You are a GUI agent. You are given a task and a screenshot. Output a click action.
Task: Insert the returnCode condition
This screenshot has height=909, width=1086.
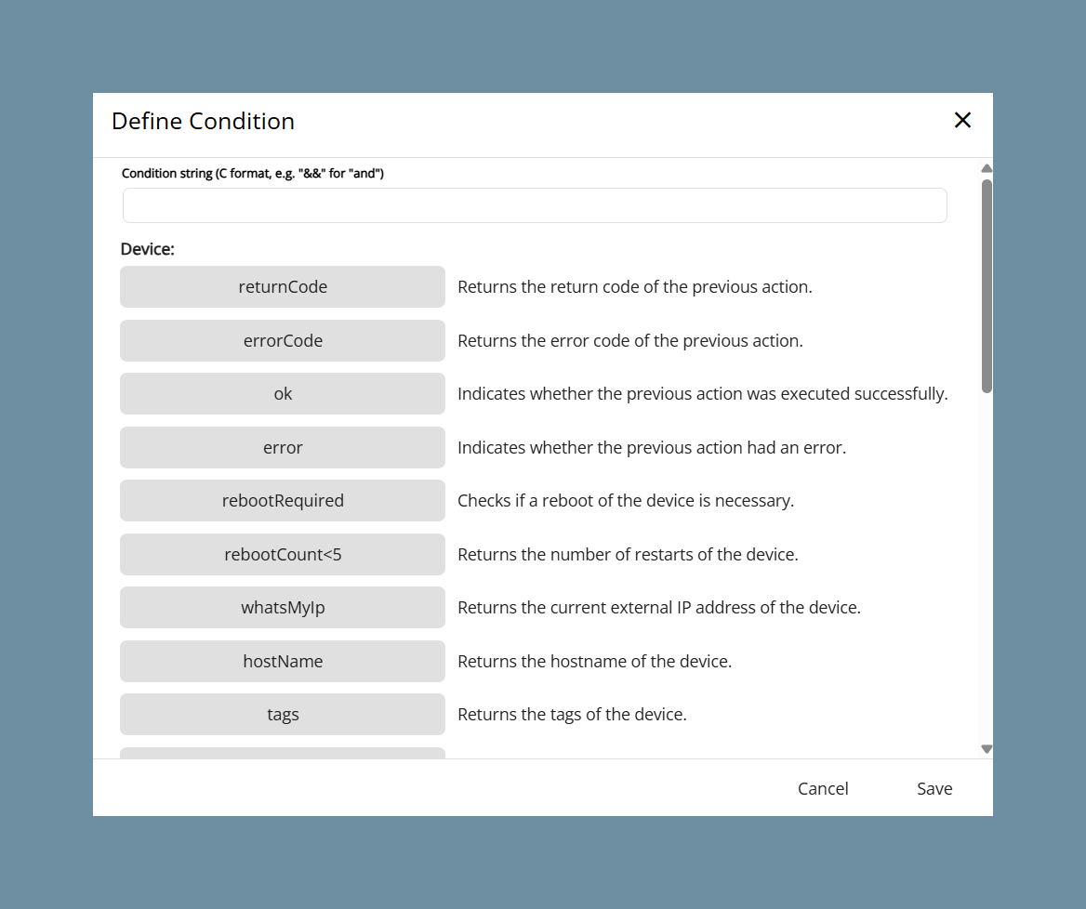point(283,286)
